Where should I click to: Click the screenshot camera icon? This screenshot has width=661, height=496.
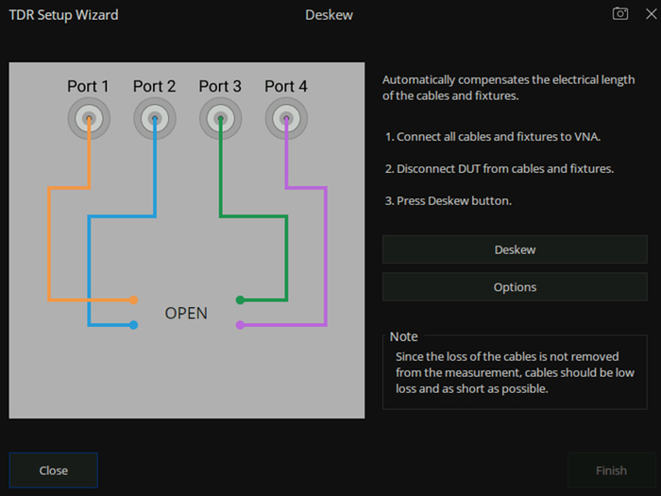pyautogui.click(x=620, y=14)
